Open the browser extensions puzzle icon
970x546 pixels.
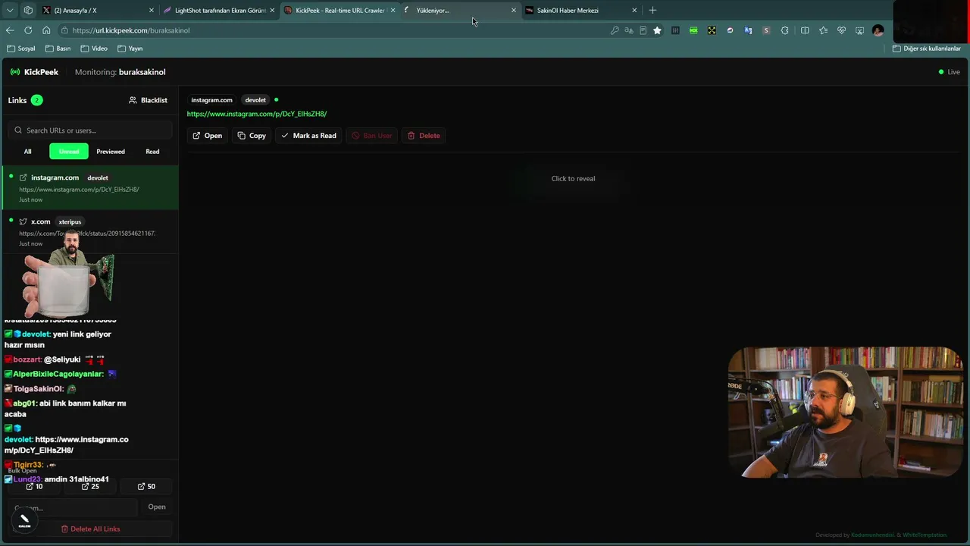click(x=784, y=30)
